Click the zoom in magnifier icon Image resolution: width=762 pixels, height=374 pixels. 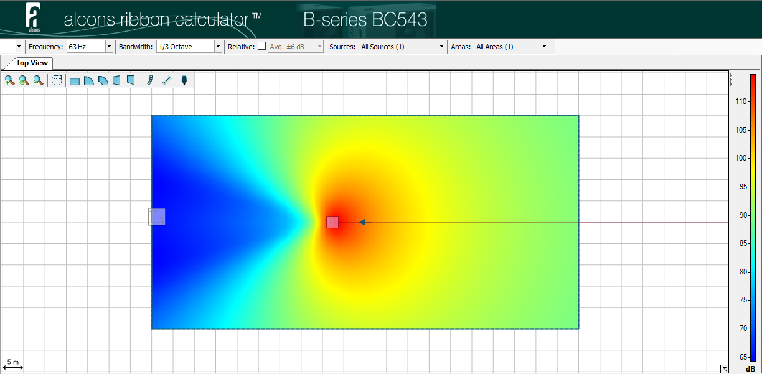click(x=9, y=80)
